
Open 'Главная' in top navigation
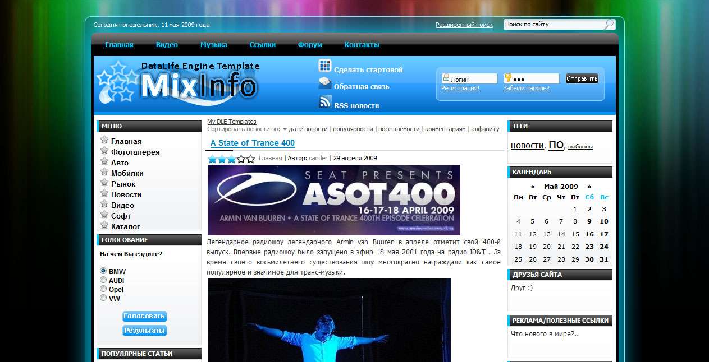point(119,45)
